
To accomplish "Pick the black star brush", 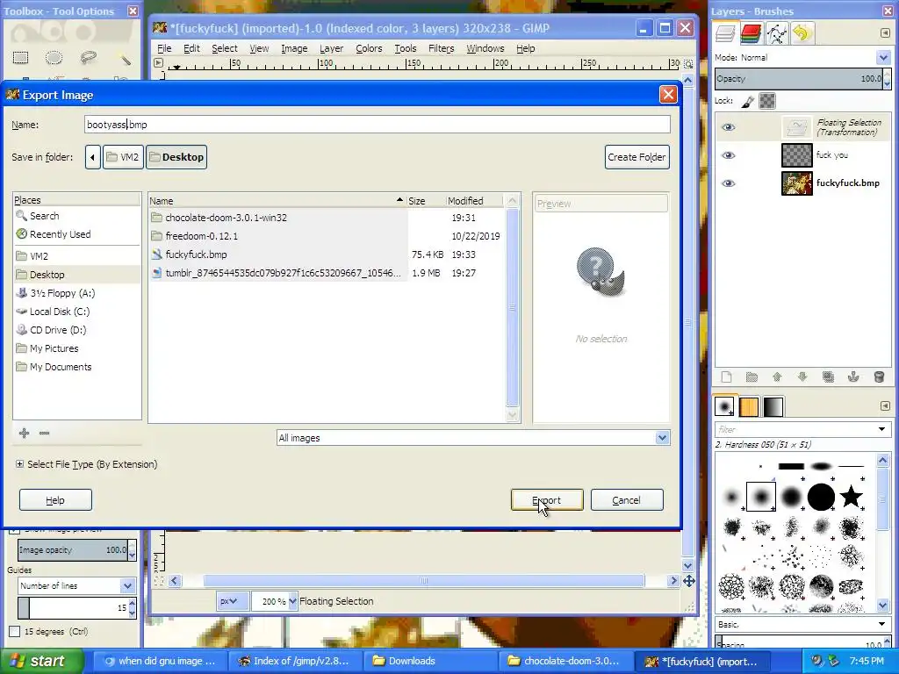I will [852, 497].
